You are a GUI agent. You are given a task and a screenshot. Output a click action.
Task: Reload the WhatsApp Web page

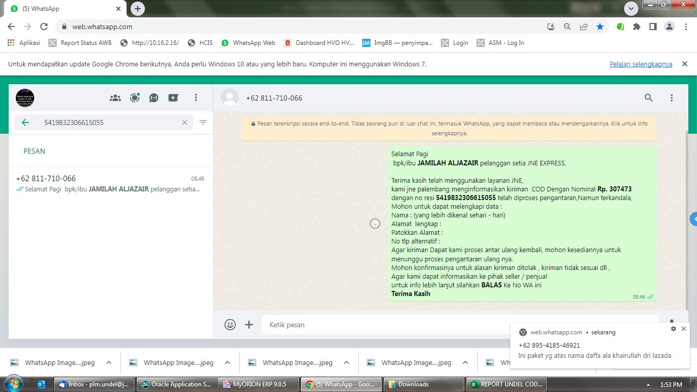pos(44,27)
